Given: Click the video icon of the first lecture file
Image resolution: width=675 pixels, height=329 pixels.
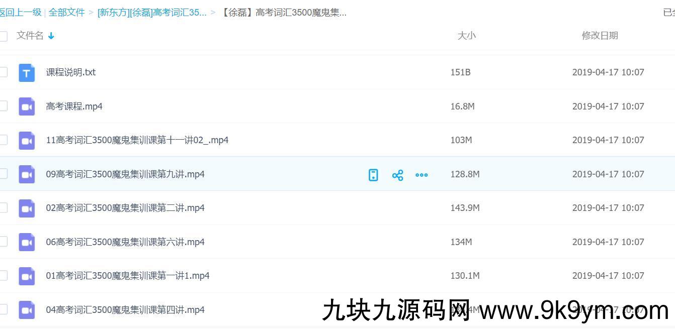Looking at the screenshot, I should click(27, 276).
